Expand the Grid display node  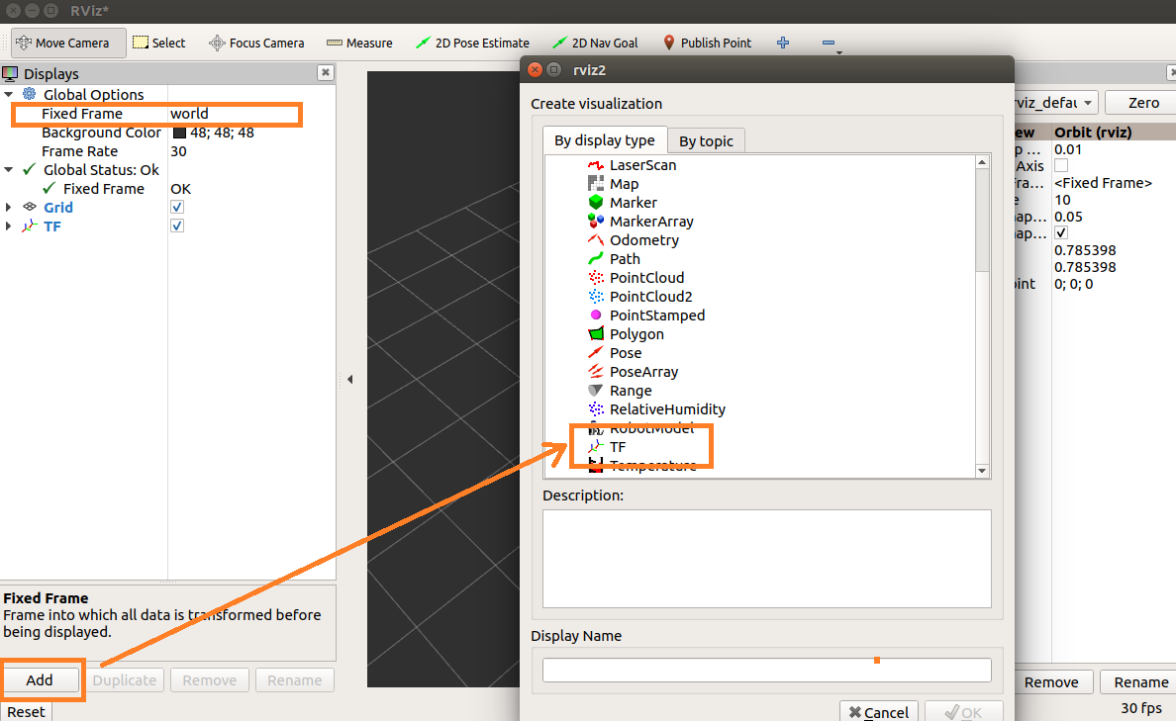[8, 207]
